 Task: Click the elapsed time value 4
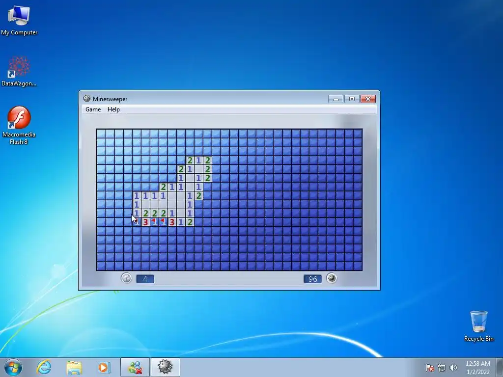(145, 279)
